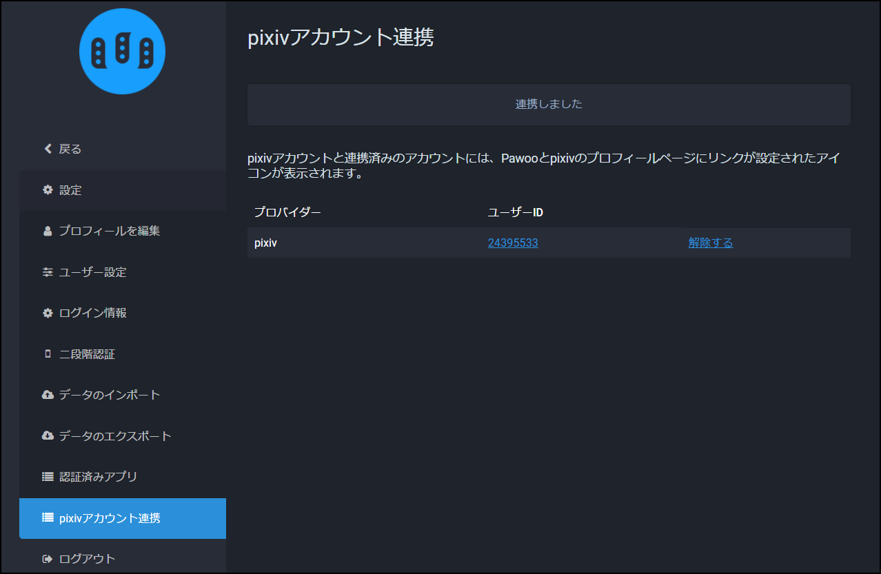881x574 pixels.
Task: Choose the ログアウト text label
Action: tap(88, 559)
